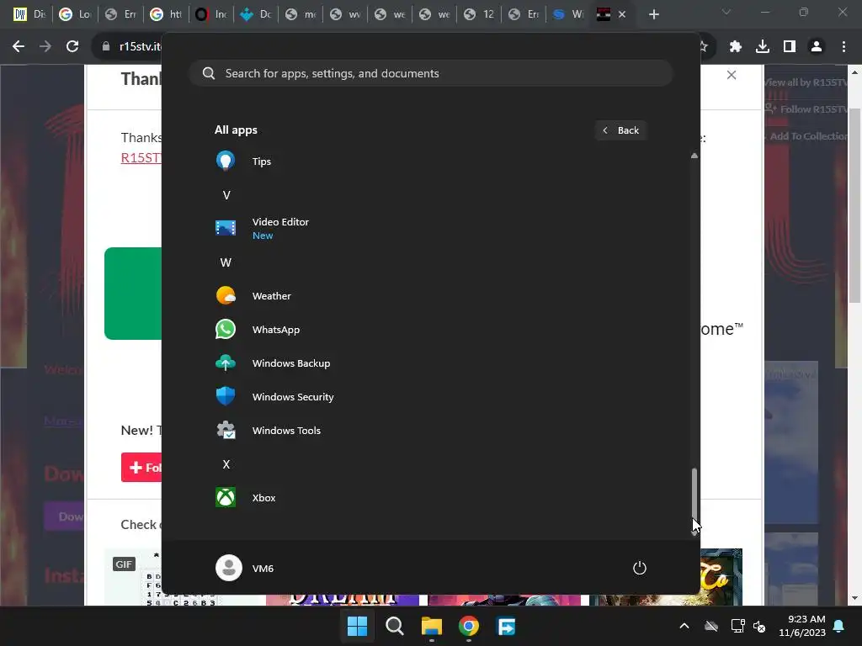The width and height of the screenshot is (862, 646).
Task: Click the Windows Start button on taskbar
Action: pyautogui.click(x=357, y=626)
